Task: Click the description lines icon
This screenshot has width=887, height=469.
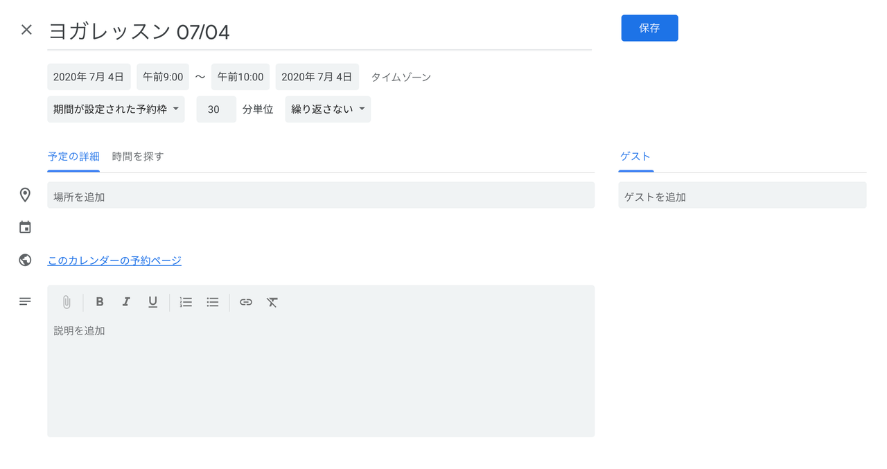Action: point(25,301)
